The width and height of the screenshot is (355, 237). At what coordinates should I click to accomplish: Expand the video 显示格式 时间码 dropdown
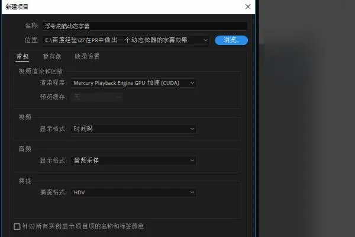pyautogui.click(x=134, y=129)
